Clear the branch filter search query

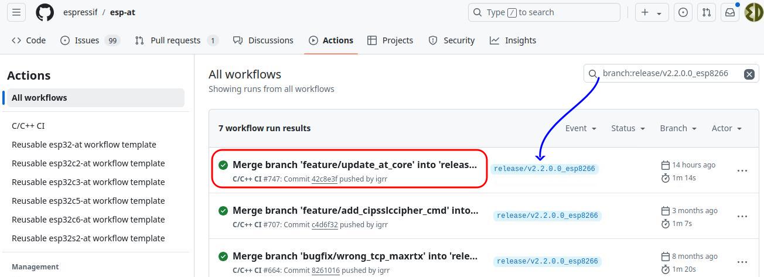tap(749, 74)
